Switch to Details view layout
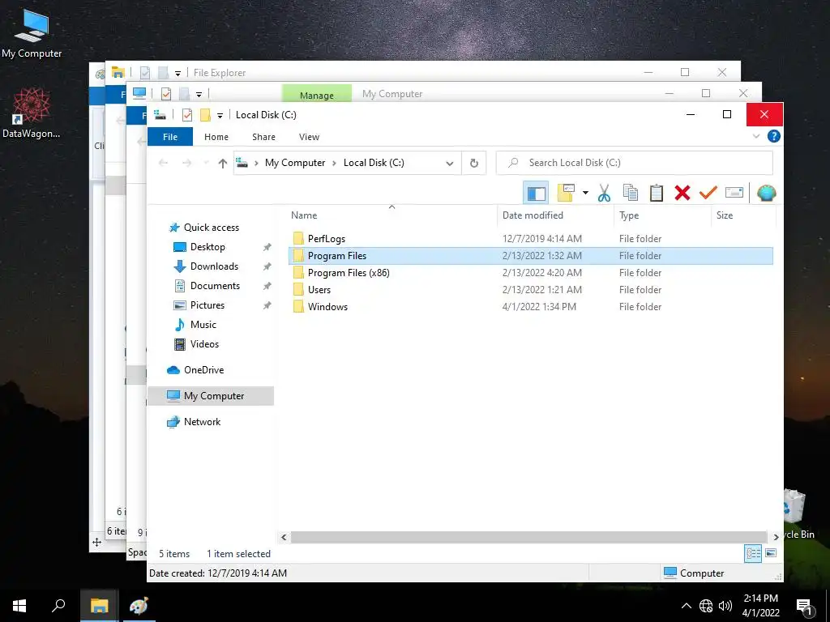The width and height of the screenshot is (830, 622). coord(753,554)
